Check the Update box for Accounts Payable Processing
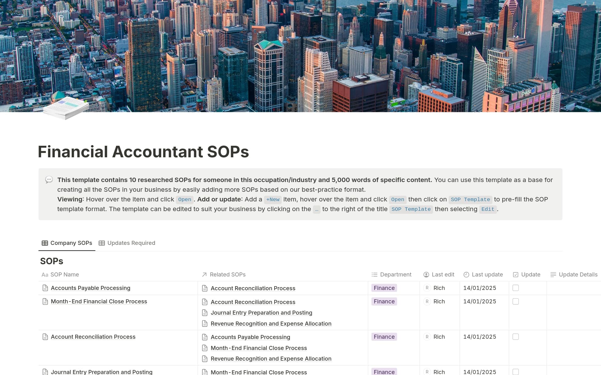 [516, 288]
